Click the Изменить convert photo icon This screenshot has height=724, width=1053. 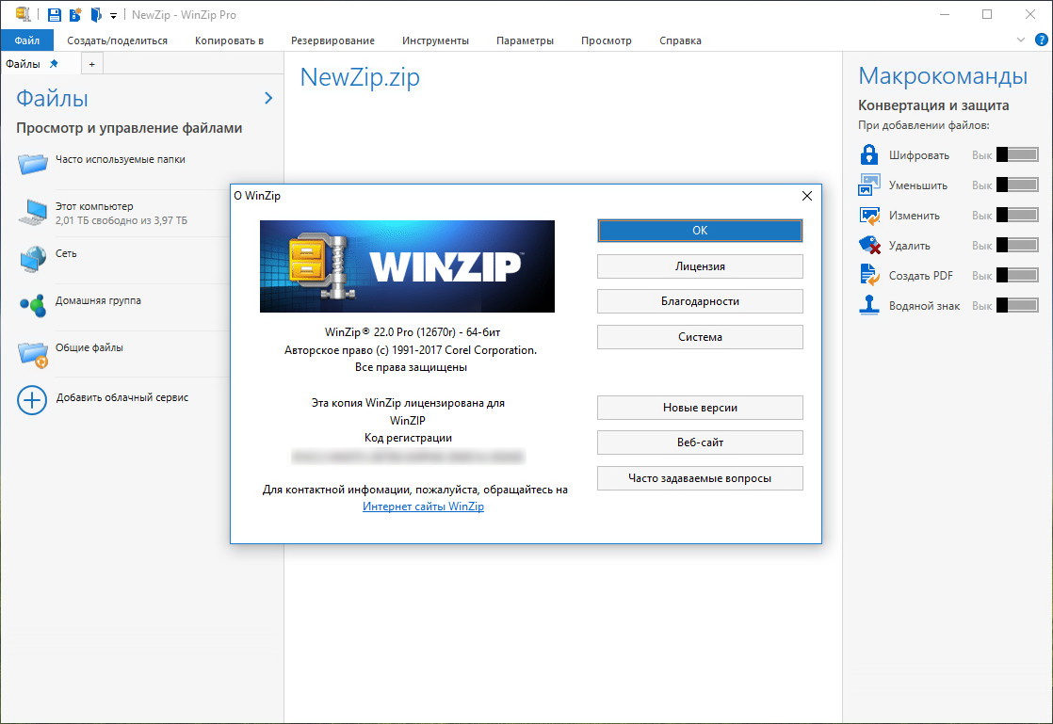(x=869, y=215)
